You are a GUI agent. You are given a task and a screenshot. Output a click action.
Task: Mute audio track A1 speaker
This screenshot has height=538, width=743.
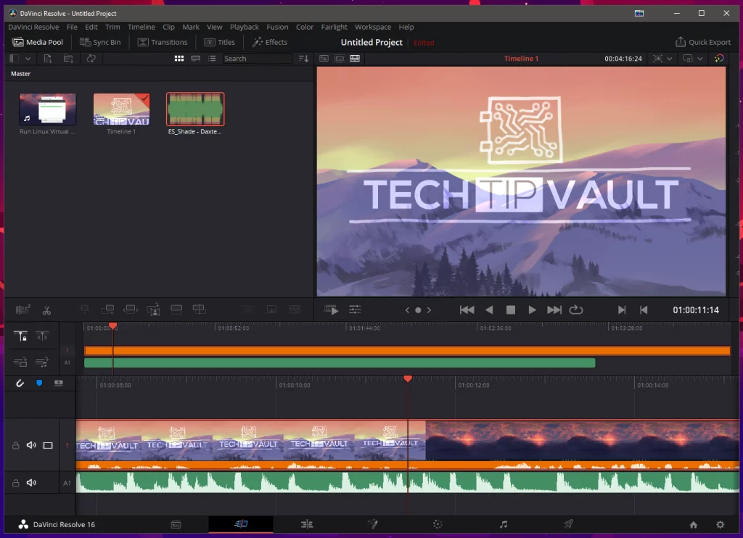click(31, 483)
